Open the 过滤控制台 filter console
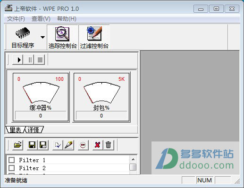Screen dimensions: 244x188 [x=94, y=38]
